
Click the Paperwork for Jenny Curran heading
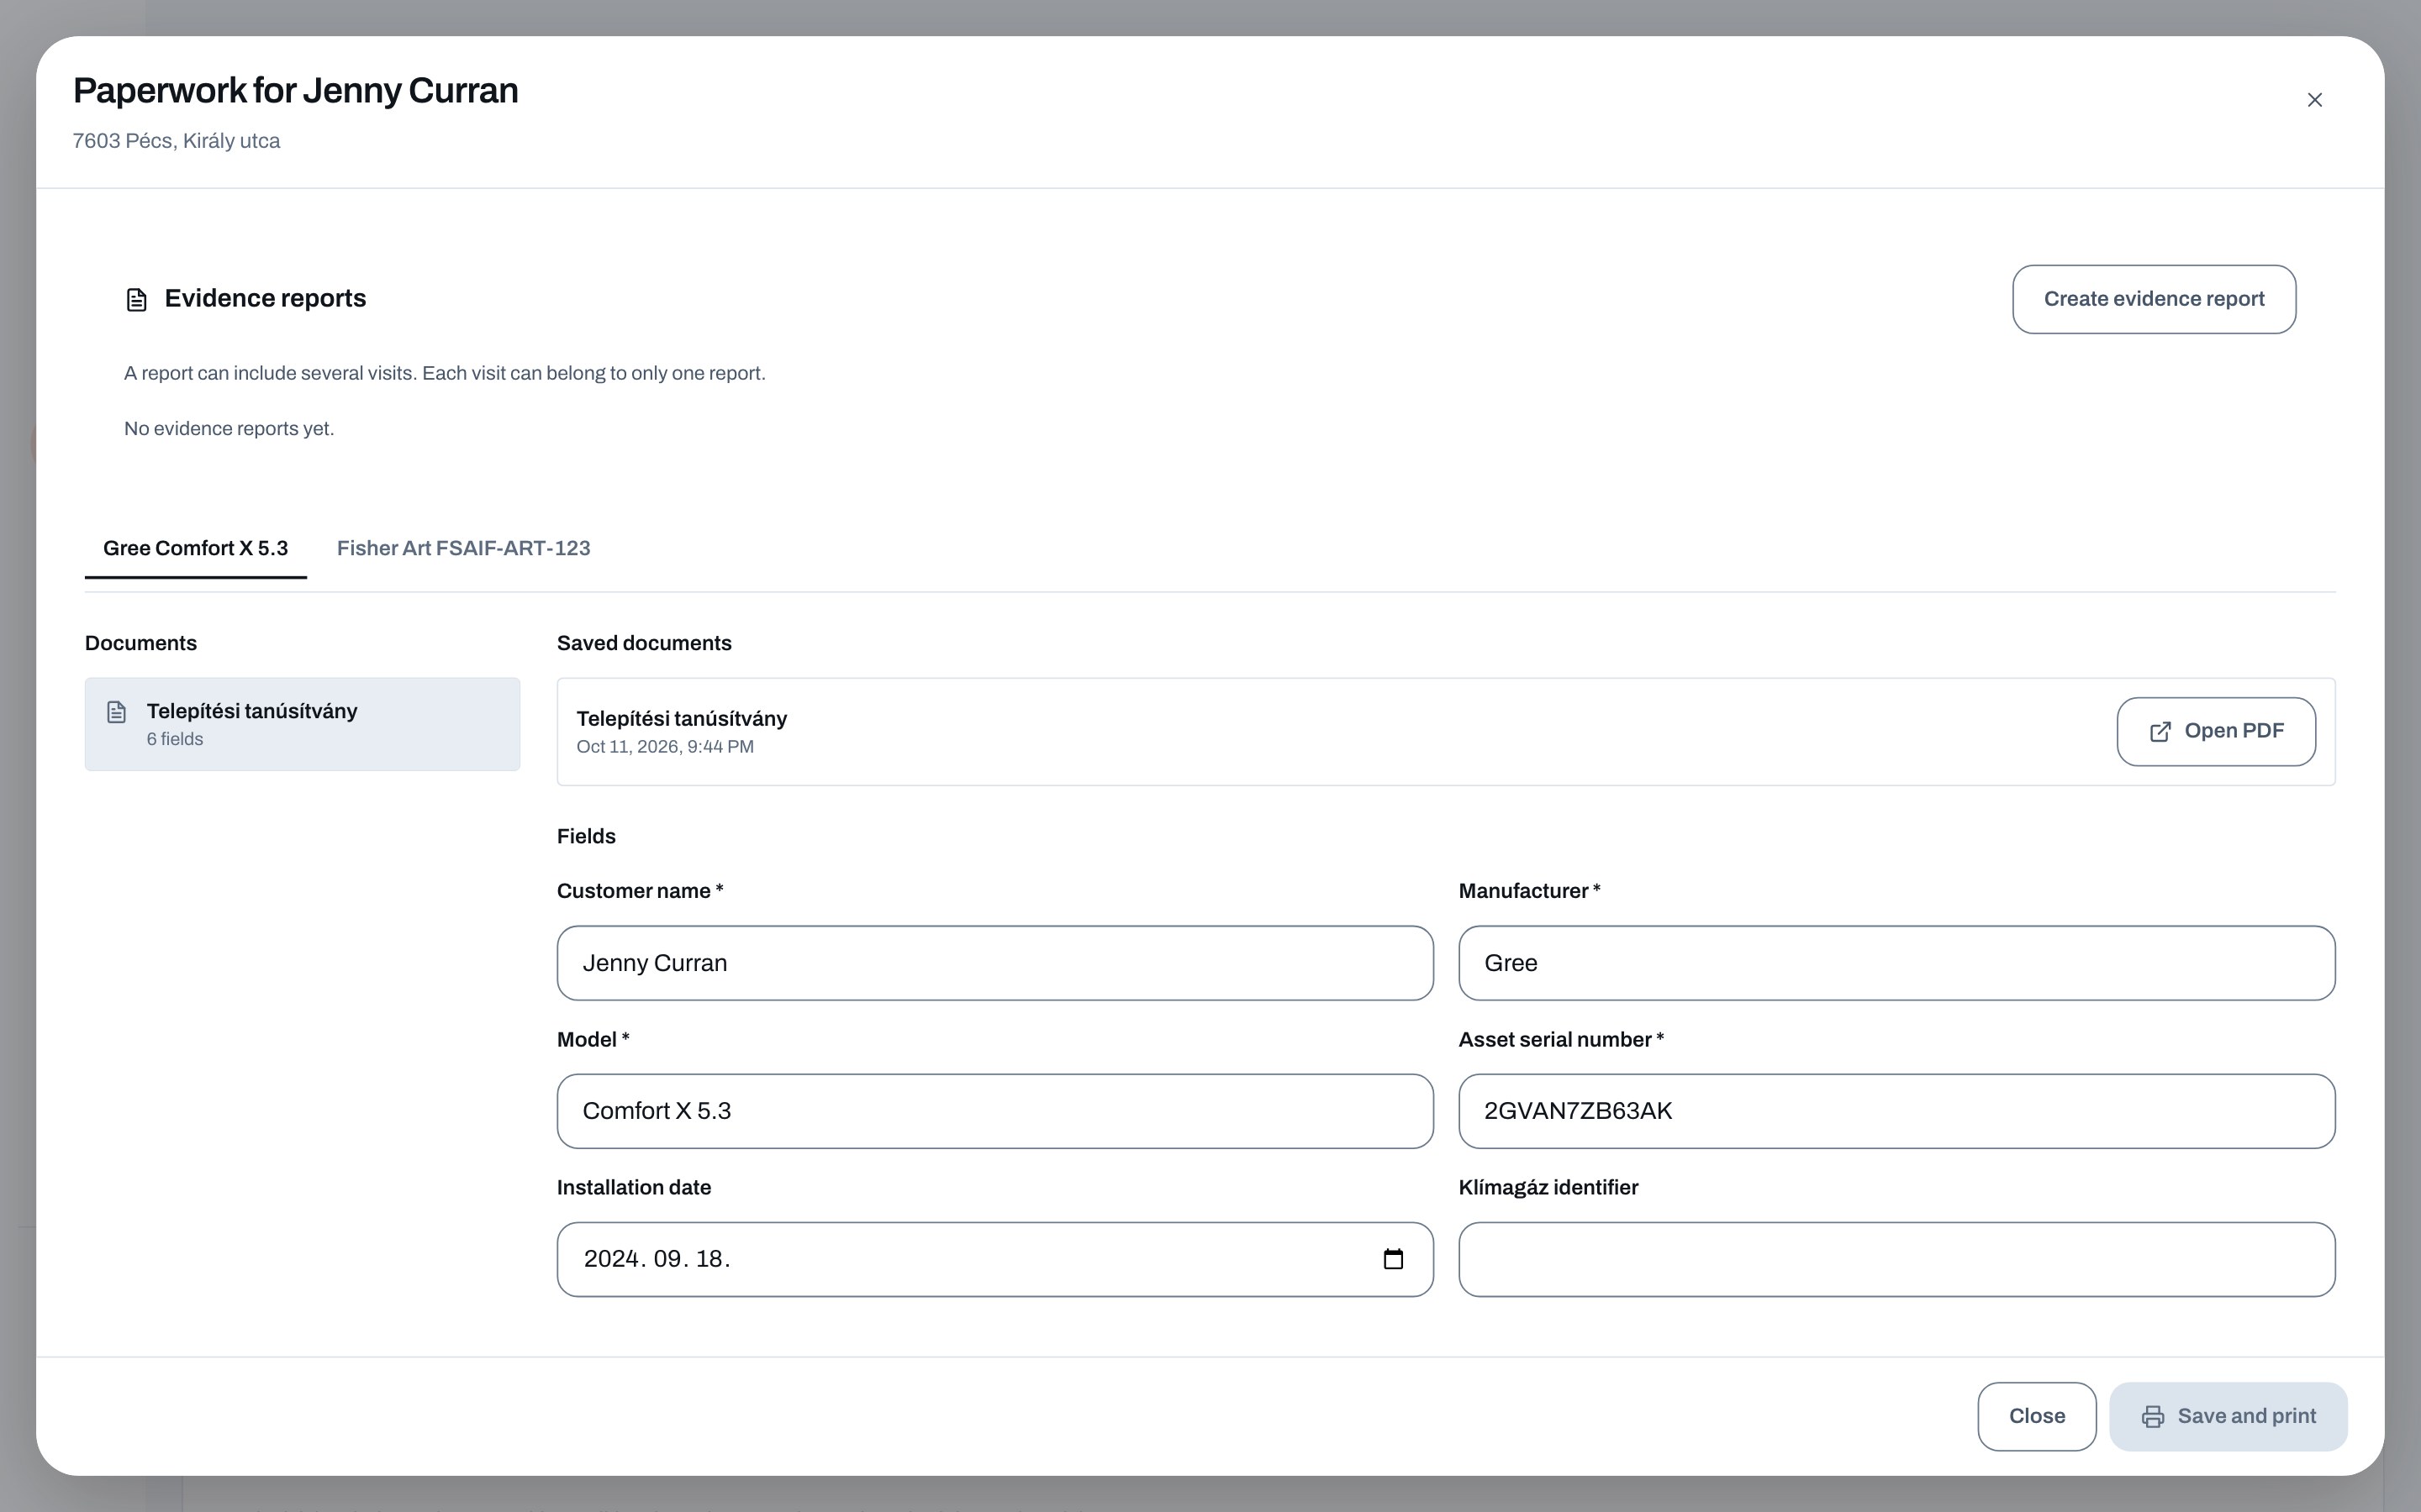point(295,91)
